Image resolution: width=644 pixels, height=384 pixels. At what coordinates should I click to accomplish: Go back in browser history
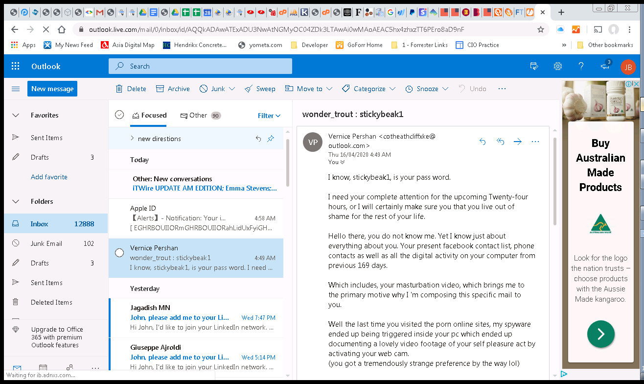[x=15, y=29]
